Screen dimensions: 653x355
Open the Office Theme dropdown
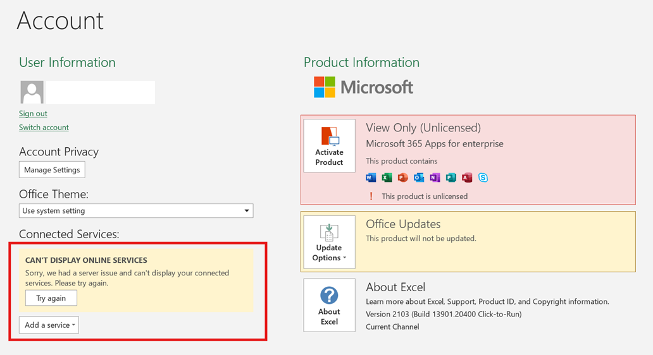click(x=136, y=211)
